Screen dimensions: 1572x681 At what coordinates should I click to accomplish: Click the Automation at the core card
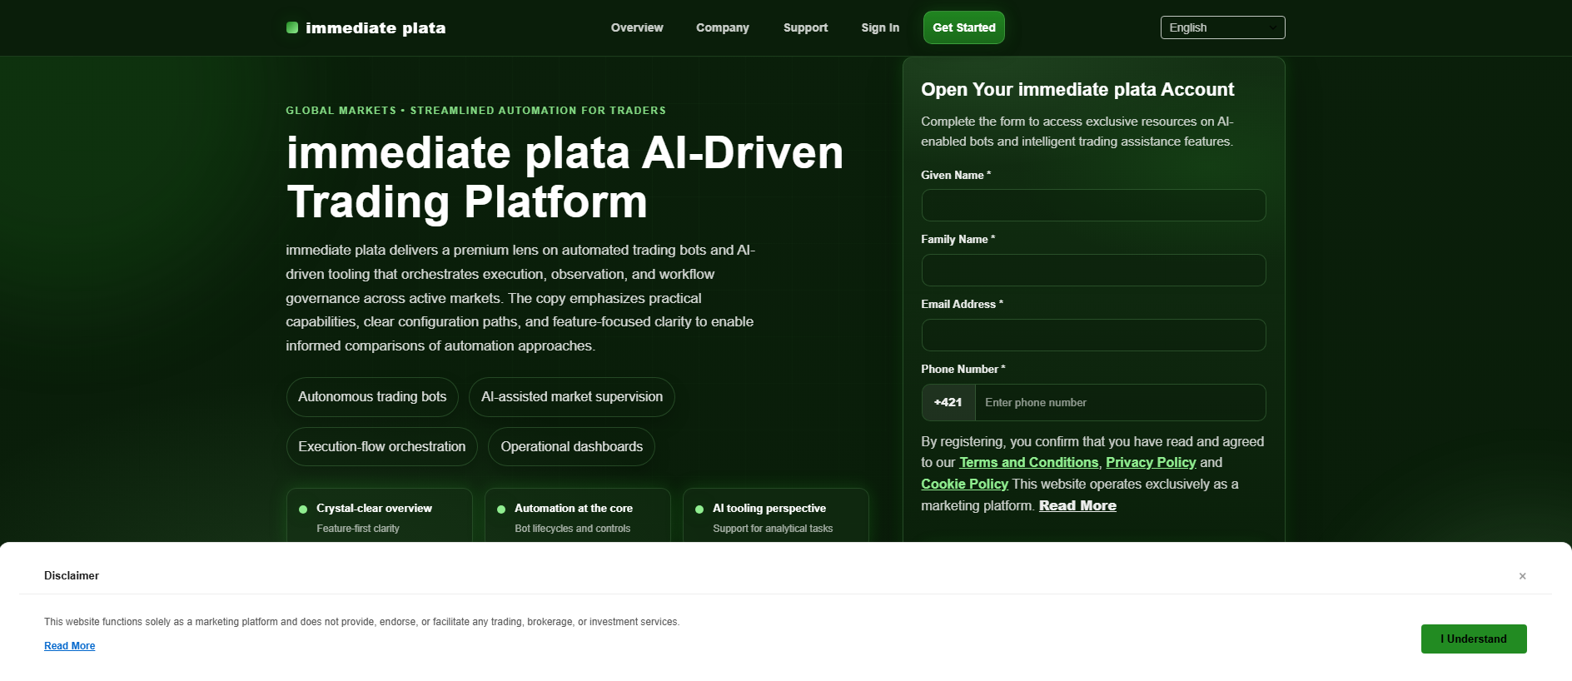(578, 516)
